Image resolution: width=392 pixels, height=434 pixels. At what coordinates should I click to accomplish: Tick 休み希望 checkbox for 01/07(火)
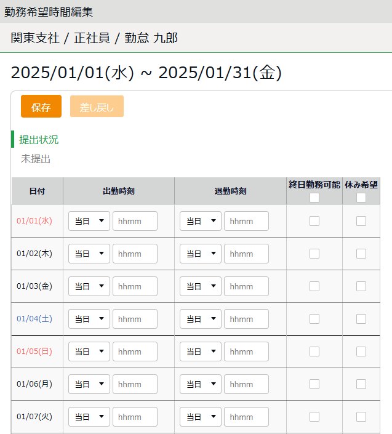tap(361, 417)
